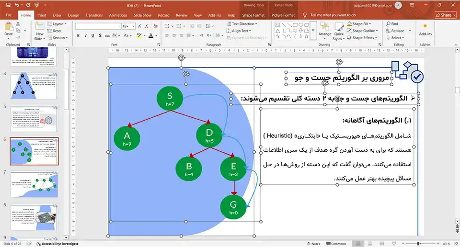Center the paragraph text
The height and width of the screenshot is (247, 460).
point(174,35)
